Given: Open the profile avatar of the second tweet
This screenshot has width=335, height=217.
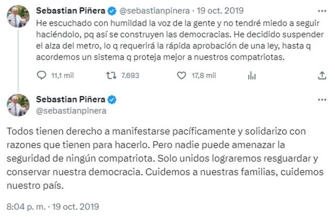Looking at the screenshot, I should pyautogui.click(x=18, y=105).
